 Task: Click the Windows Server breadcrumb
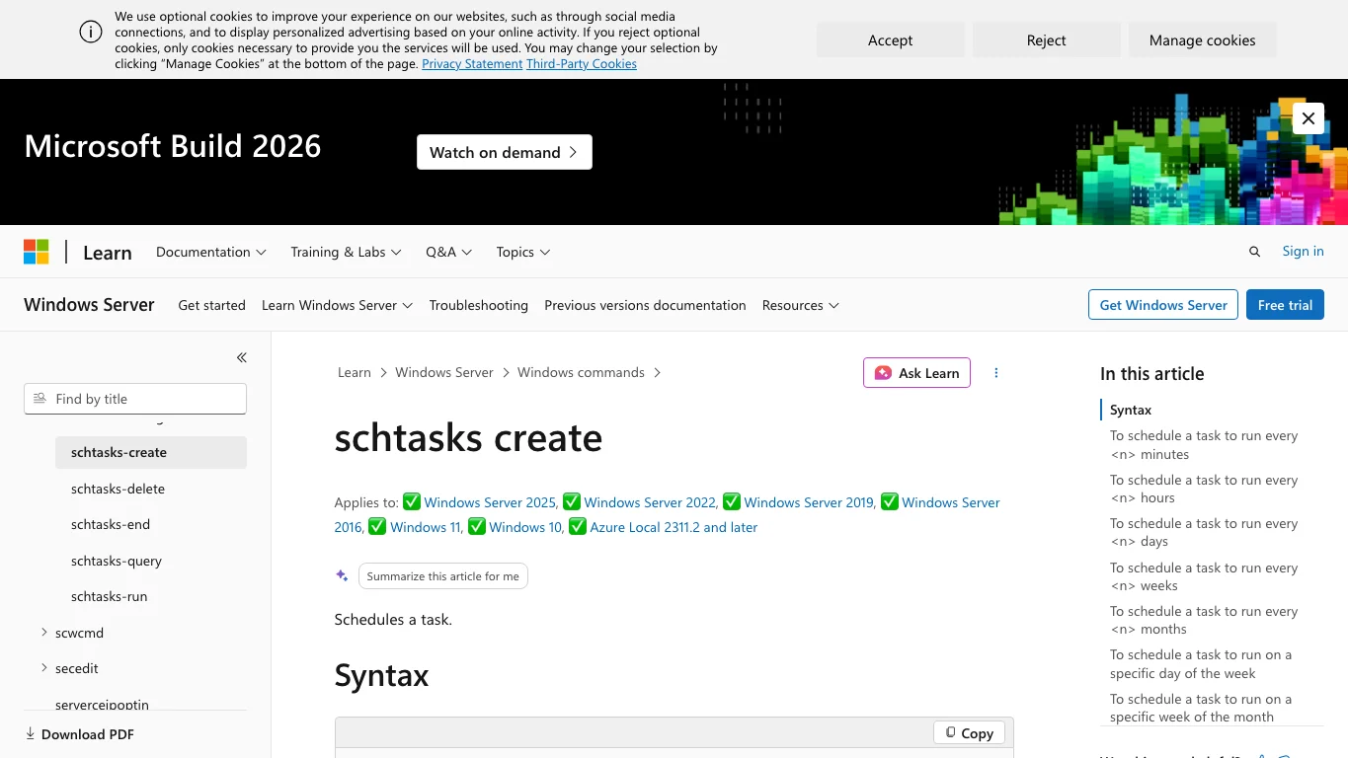[444, 372]
